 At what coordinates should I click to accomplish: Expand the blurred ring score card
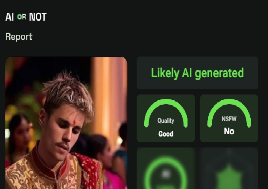[x=166, y=168]
